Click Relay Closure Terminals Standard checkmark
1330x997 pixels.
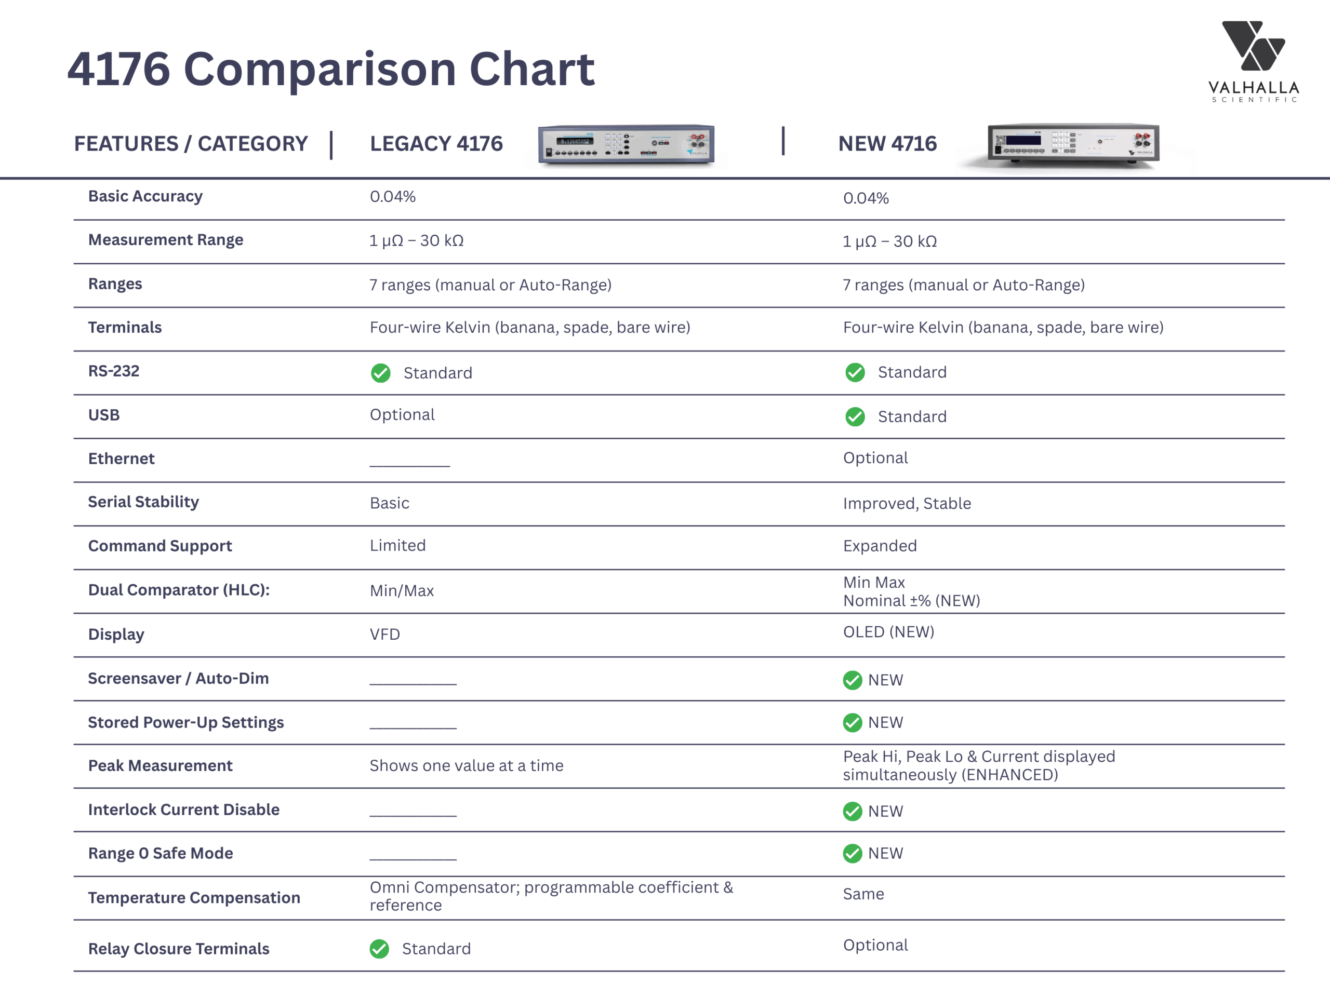[379, 949]
